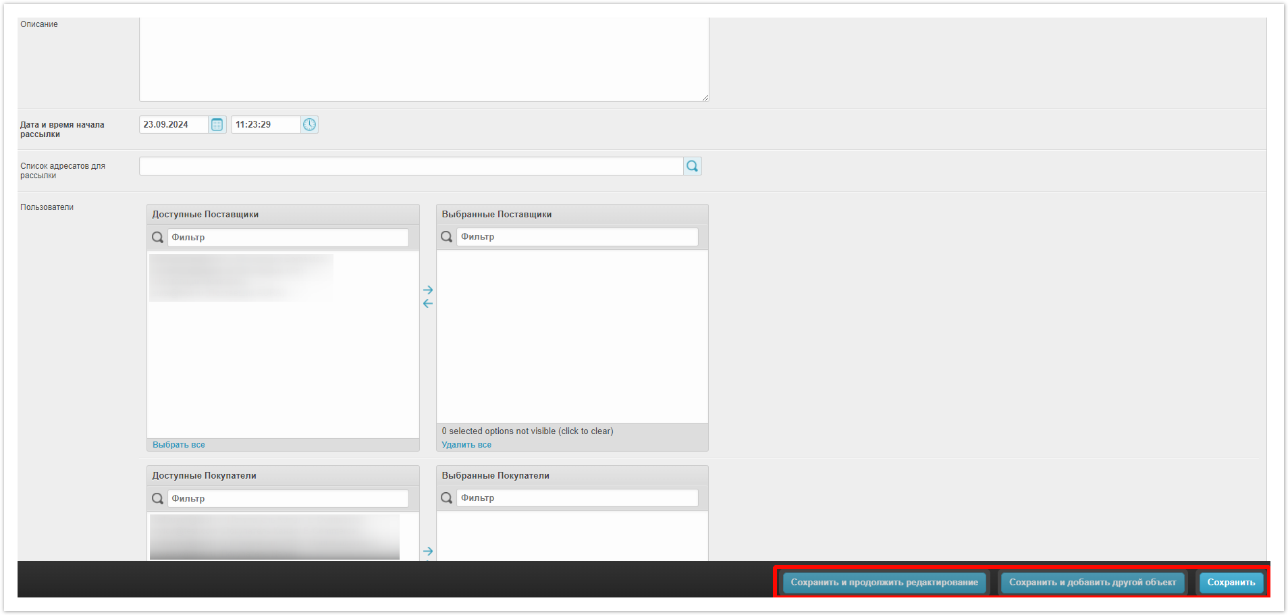Viewport: 1288px width, 615px height.
Task: Click the recipient list lookup magnifier icon
Action: [x=692, y=166]
